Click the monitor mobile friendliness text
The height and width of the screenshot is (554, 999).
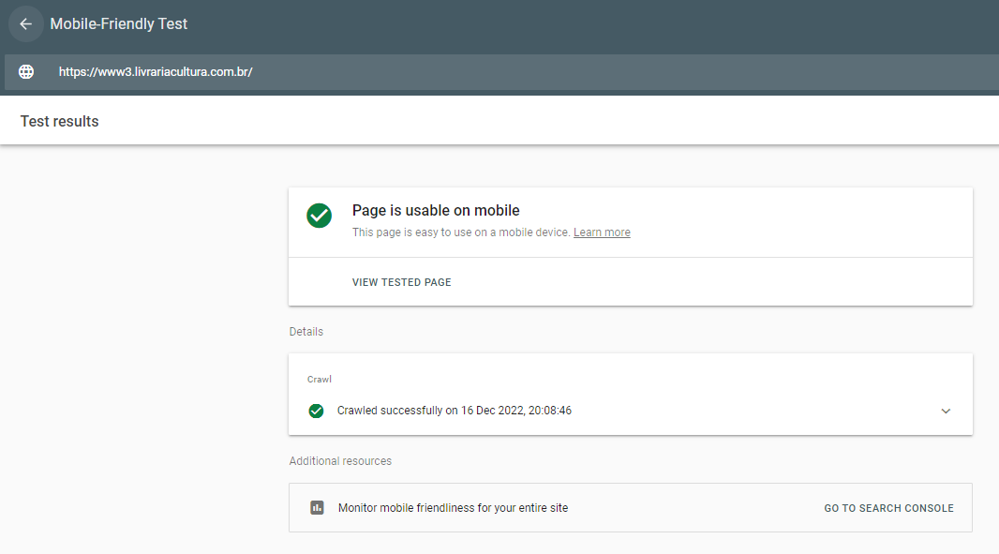[x=452, y=507]
